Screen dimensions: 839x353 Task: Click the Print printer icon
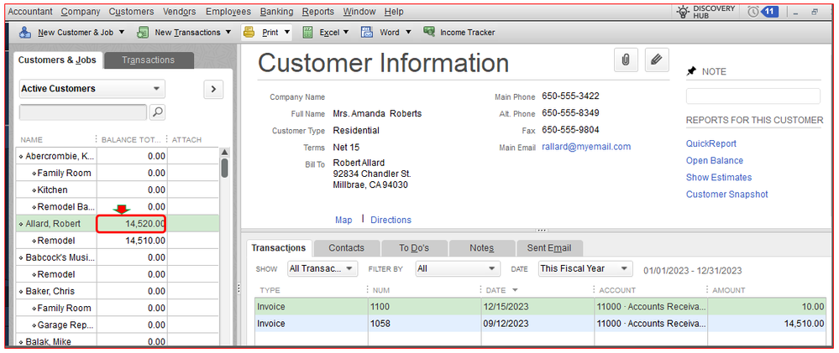pyautogui.click(x=249, y=33)
